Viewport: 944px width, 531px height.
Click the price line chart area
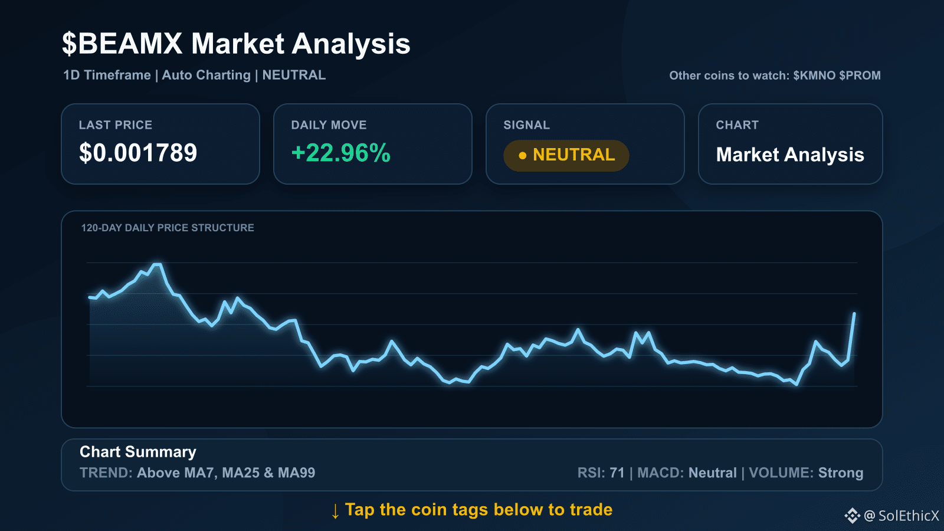[472, 324]
